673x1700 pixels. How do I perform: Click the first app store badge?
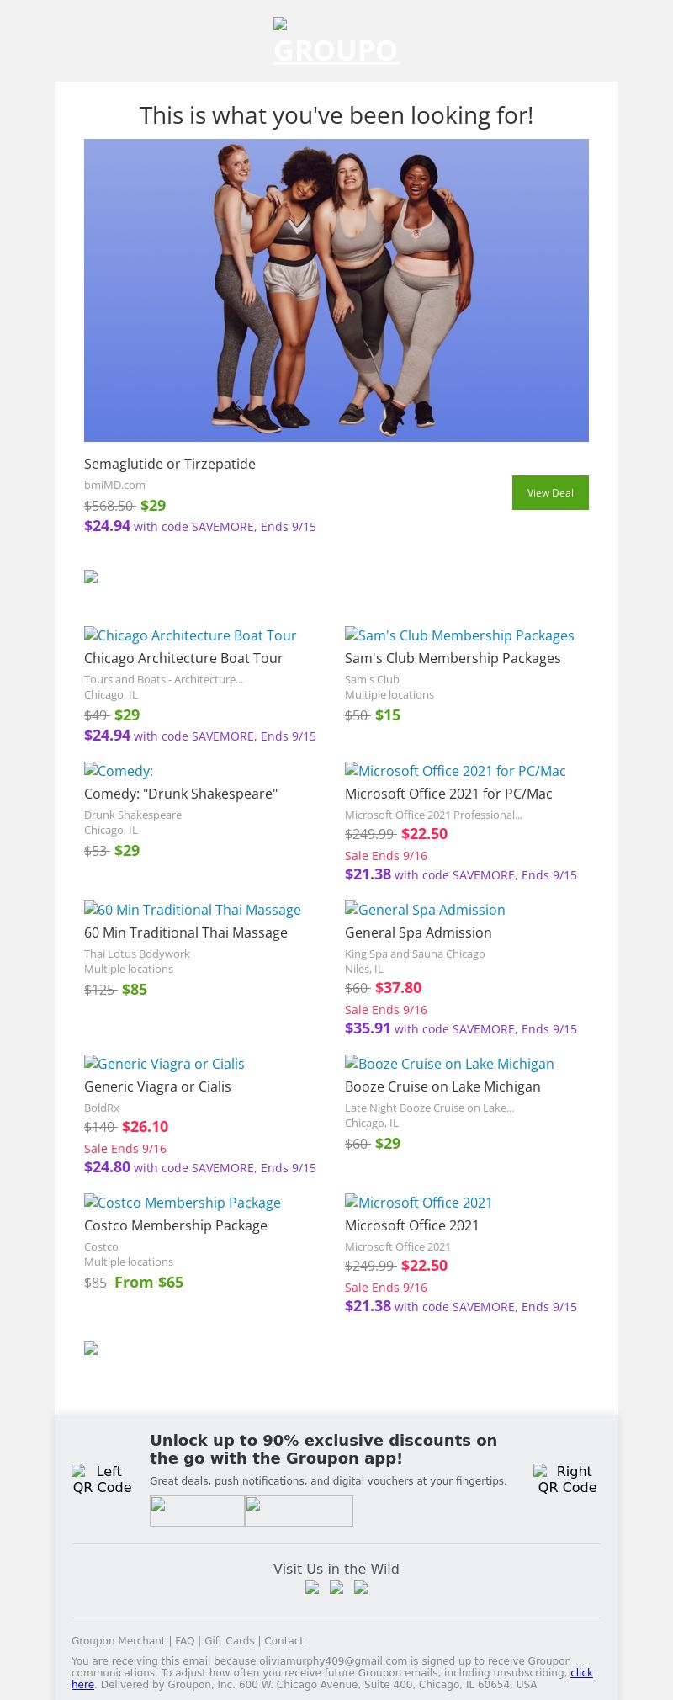click(197, 1511)
